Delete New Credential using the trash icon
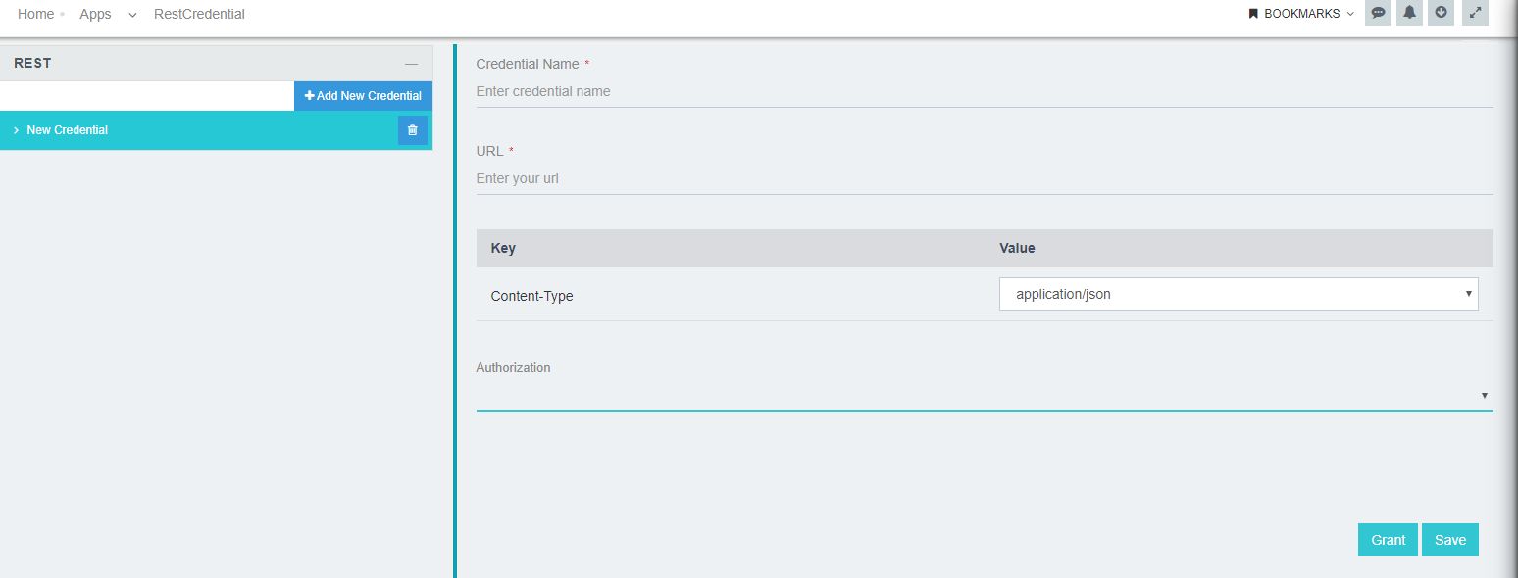This screenshot has height=578, width=1518. tap(412, 129)
